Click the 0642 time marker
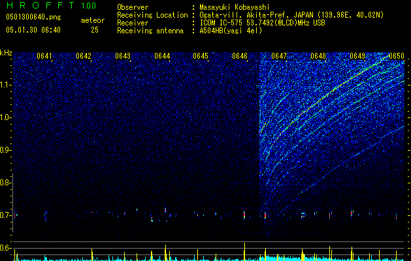Image resolution: width=411 pixels, height=261 pixels. coord(84,56)
